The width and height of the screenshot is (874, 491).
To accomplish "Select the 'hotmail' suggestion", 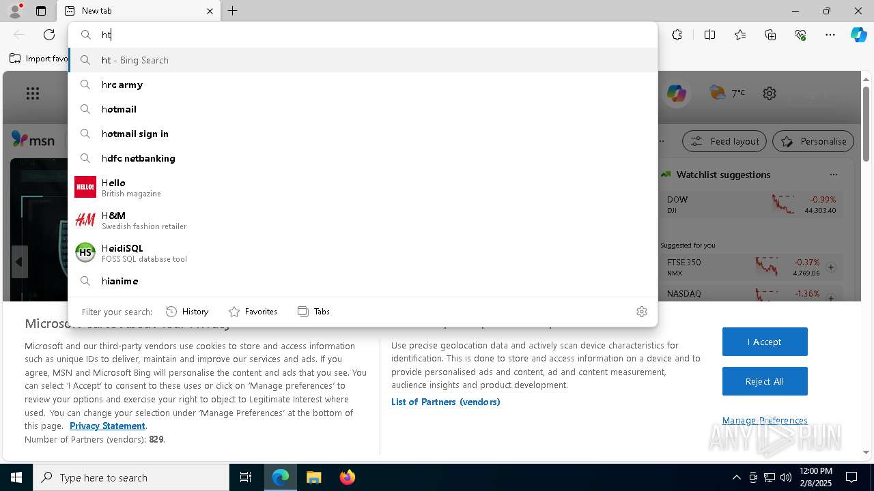I will click(363, 109).
